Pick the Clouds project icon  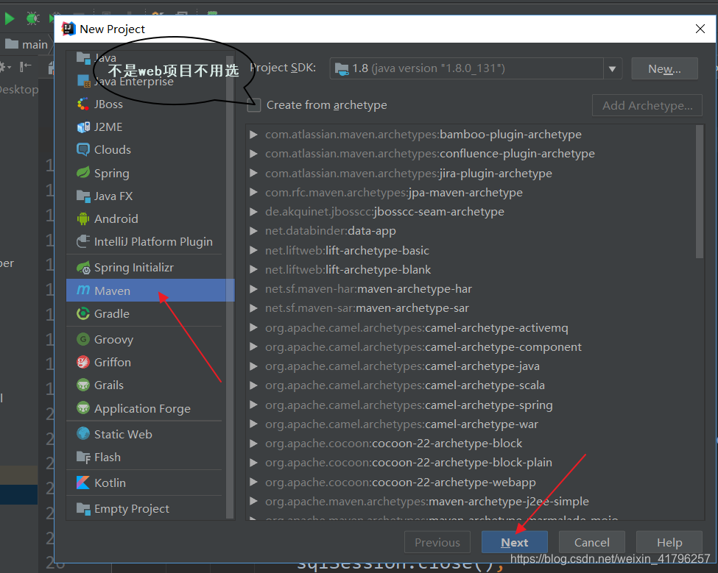(83, 149)
